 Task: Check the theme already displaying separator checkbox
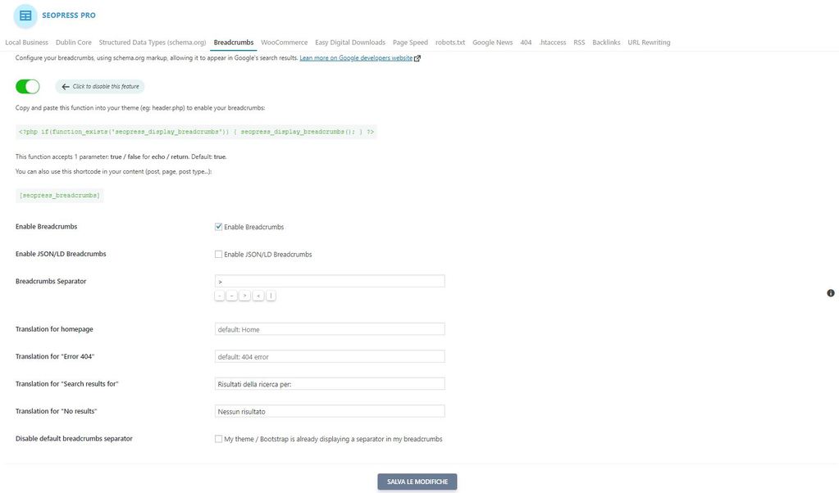pyautogui.click(x=218, y=439)
